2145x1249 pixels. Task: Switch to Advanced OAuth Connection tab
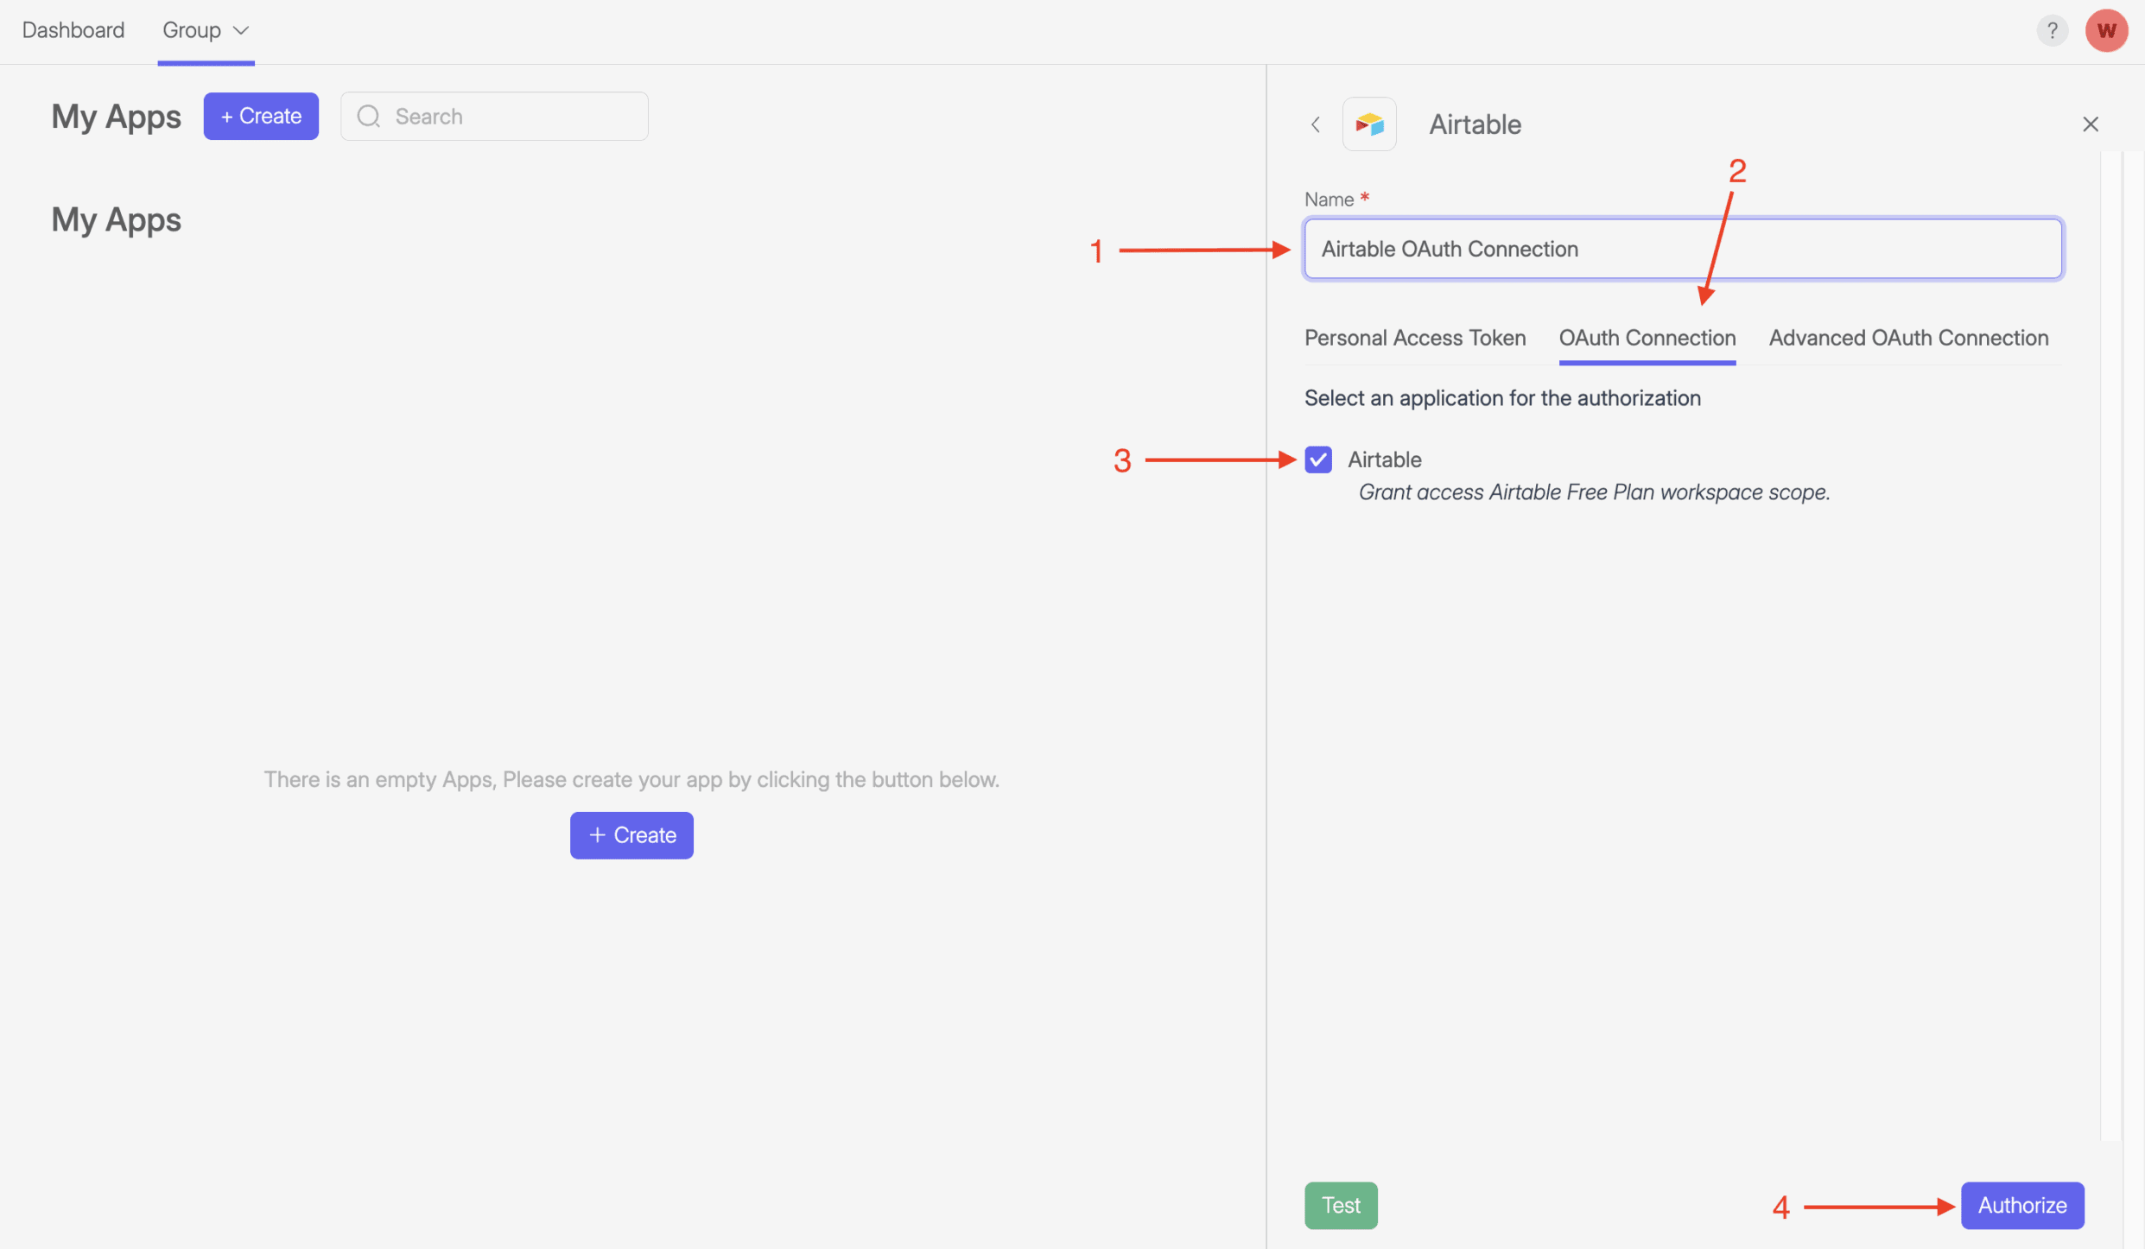pyautogui.click(x=1908, y=338)
